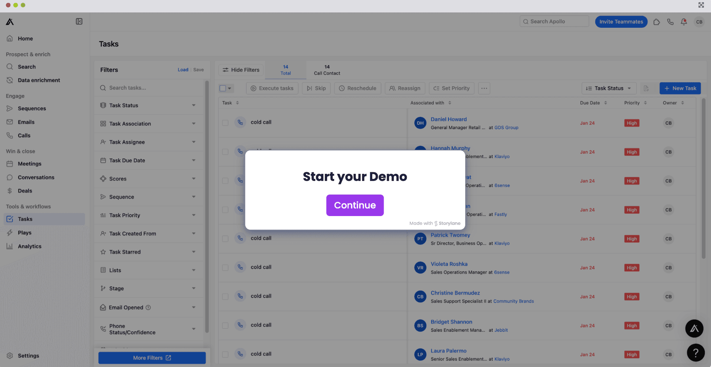The image size is (711, 367).
Task: Open the three-dots more actions button
Action: [x=484, y=88]
